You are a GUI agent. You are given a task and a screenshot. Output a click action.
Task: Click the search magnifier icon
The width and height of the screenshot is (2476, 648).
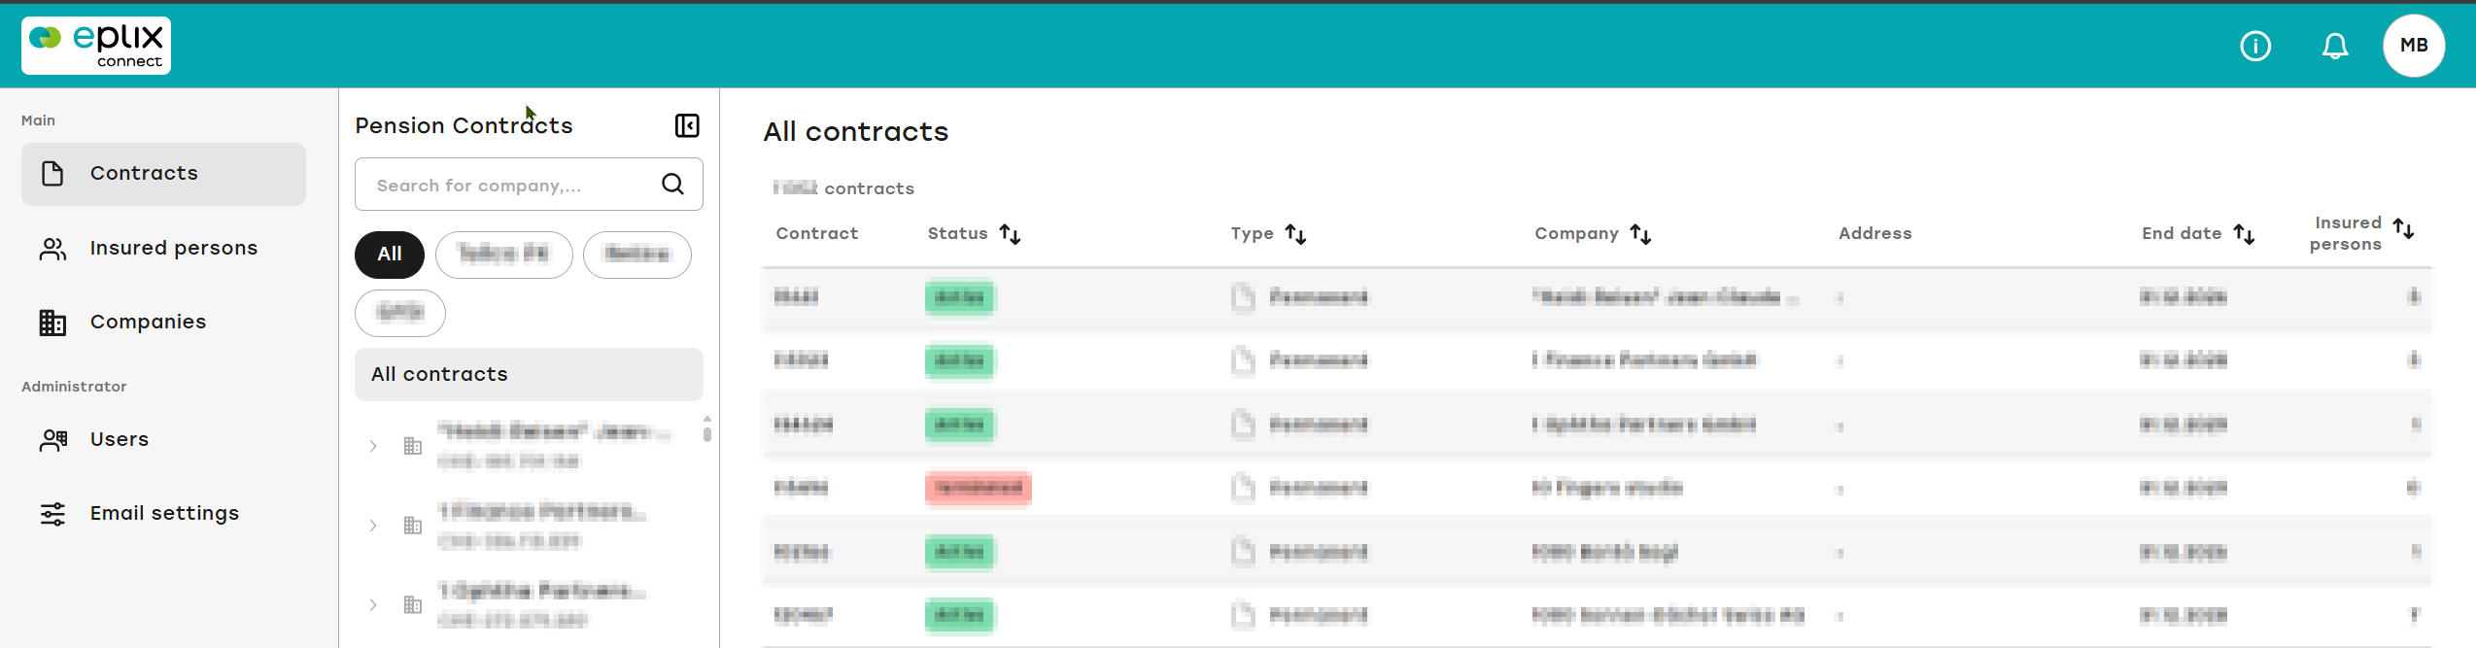672,185
